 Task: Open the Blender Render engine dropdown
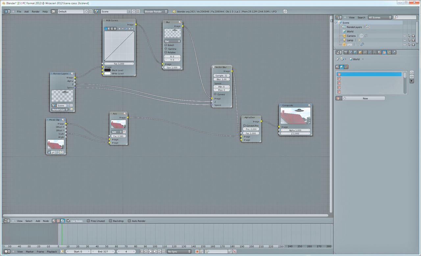point(156,11)
